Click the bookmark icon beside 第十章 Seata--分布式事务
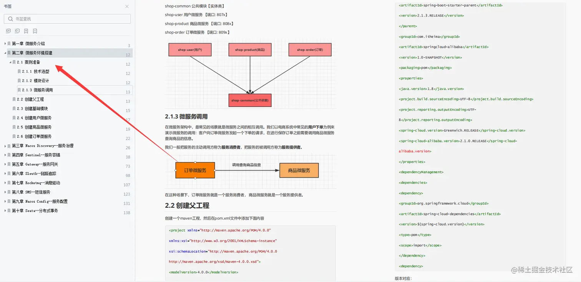The width and height of the screenshot is (581, 282). tap(8, 210)
